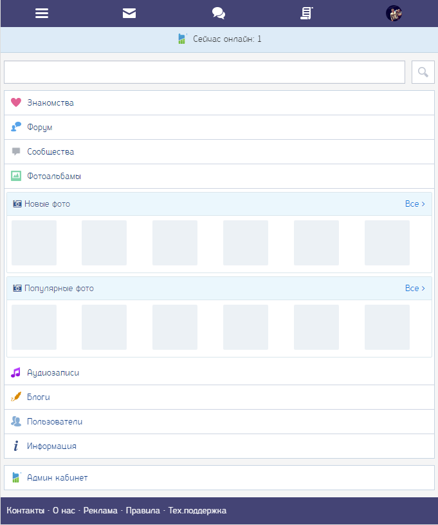Open Тех.поддержка footer link
The height and width of the screenshot is (525, 438).
[x=197, y=511]
